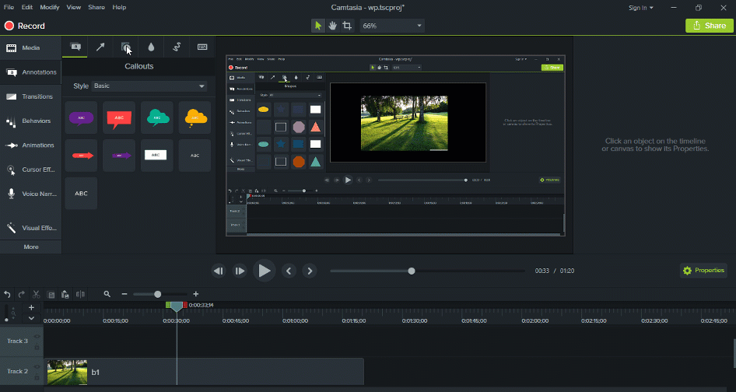Hide Track 2 using eye icon

tap(37, 367)
